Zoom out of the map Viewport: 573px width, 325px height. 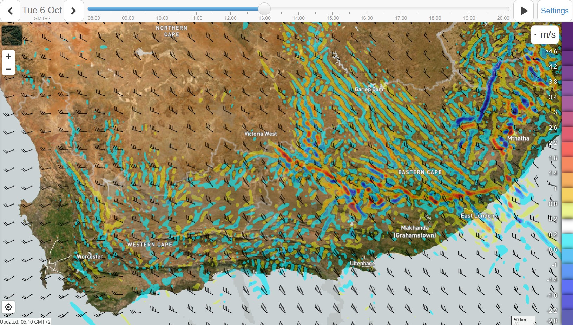(x=8, y=69)
